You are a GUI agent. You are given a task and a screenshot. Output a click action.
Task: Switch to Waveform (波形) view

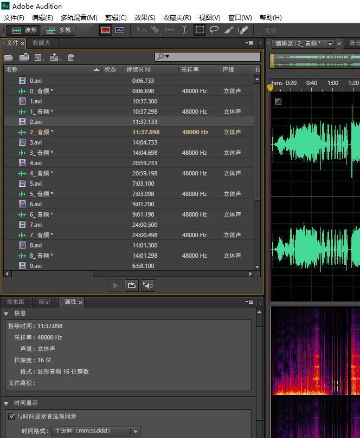pos(24,30)
